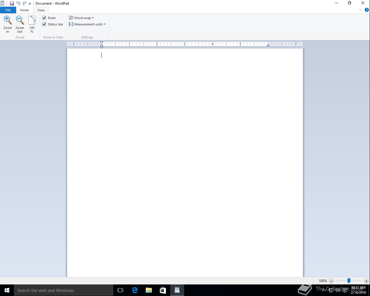Minimize the WordPad window
This screenshot has width=370, height=296.
(336, 3)
